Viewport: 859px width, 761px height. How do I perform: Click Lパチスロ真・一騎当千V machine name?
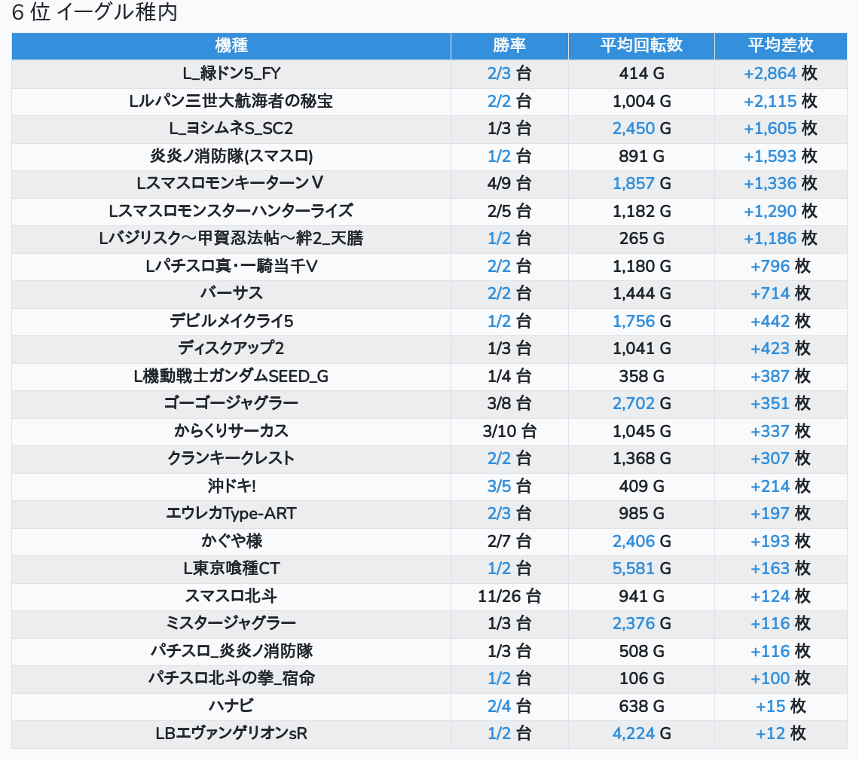231,266
